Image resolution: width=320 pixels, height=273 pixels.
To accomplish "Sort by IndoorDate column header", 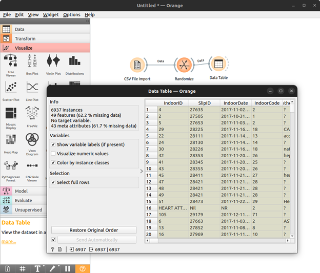I will [235, 103].
